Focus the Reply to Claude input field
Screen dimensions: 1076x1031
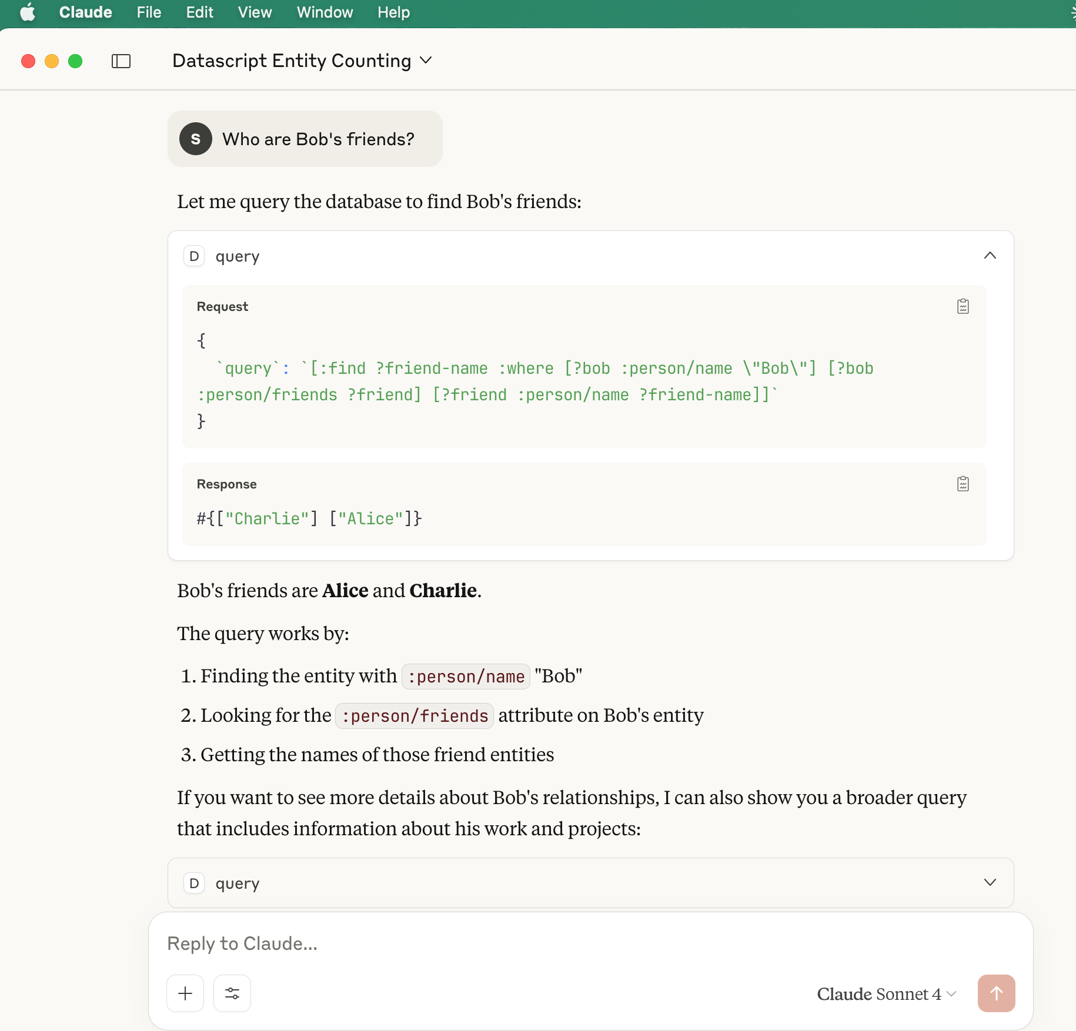click(x=590, y=943)
